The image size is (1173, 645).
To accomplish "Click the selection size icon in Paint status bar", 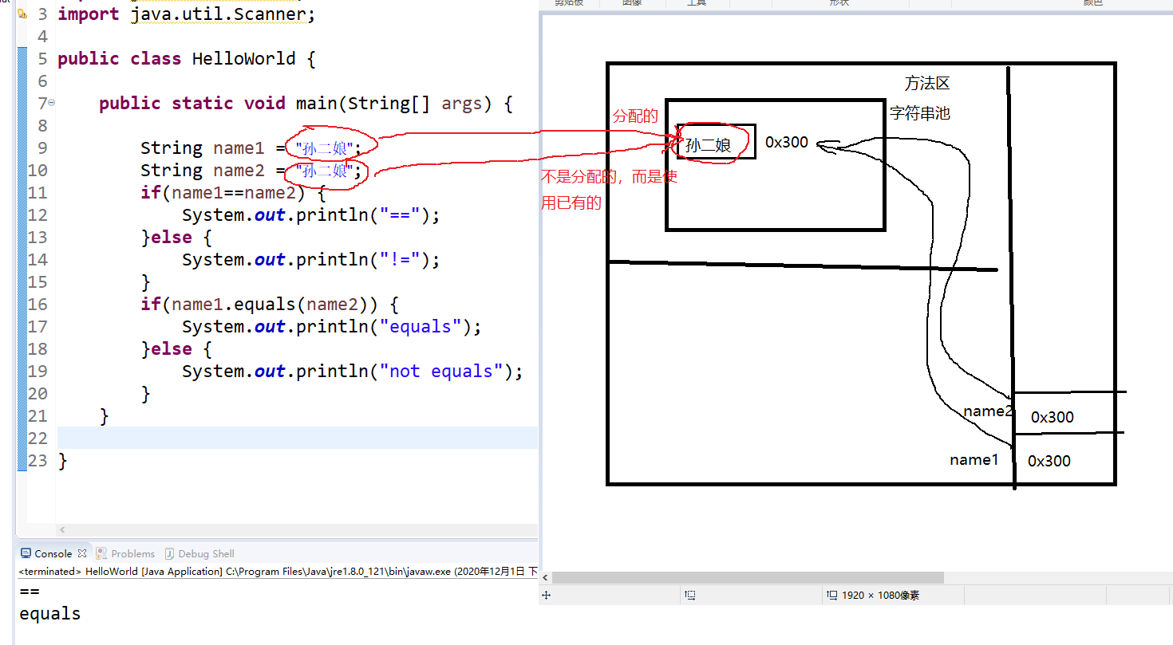I will click(690, 595).
